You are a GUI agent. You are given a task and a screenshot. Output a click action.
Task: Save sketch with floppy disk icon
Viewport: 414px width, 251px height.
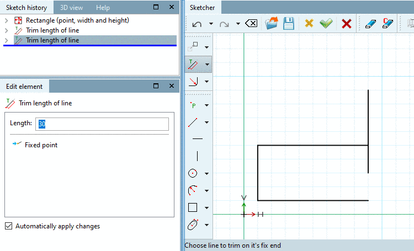pyautogui.click(x=289, y=23)
